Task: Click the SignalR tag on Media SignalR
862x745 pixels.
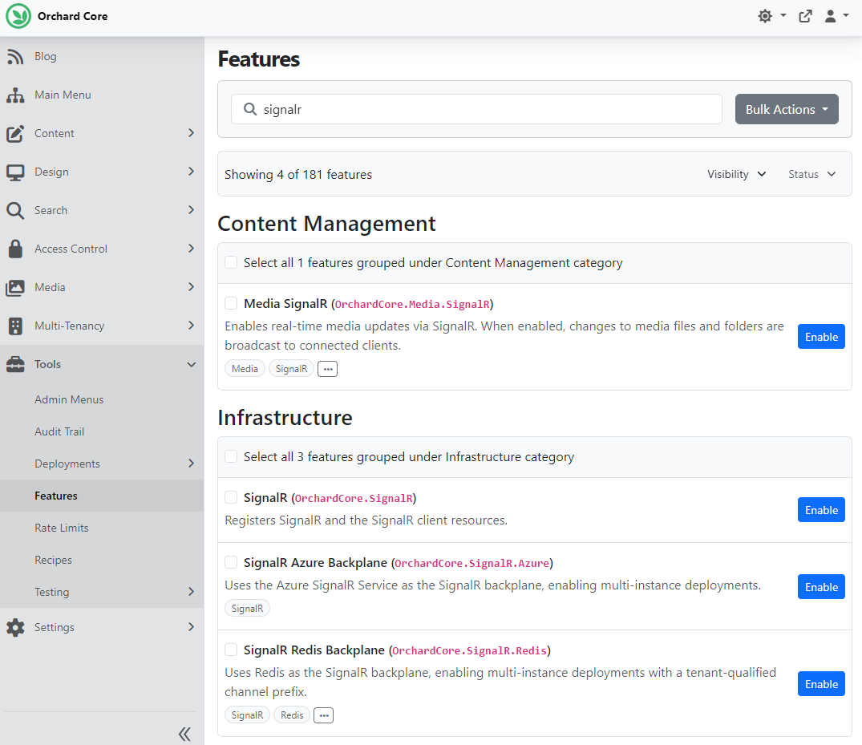Action: (x=291, y=368)
